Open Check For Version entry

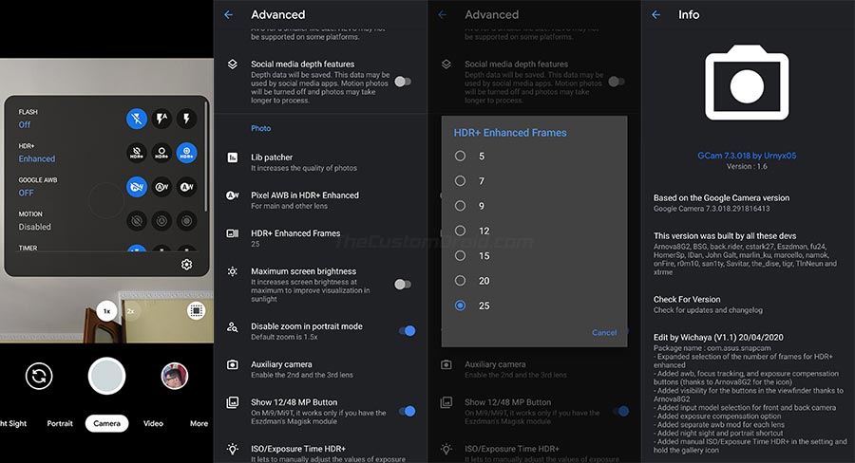[748, 305]
